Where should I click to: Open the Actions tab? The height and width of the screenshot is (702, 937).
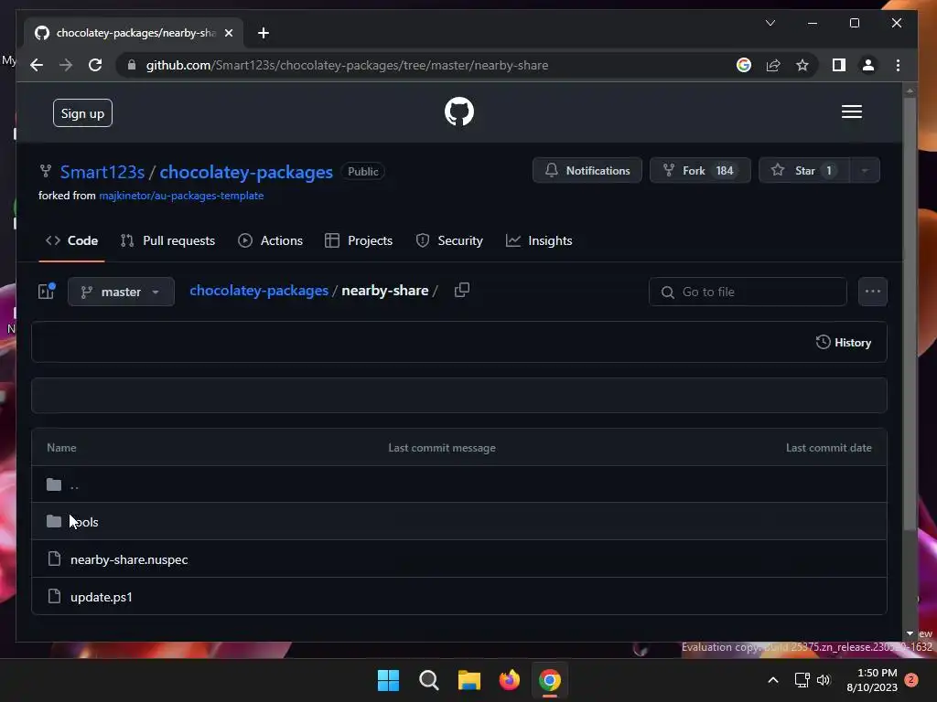271,240
